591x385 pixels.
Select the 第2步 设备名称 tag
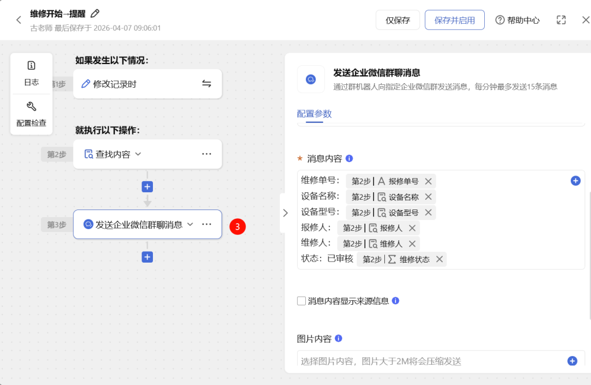pyautogui.click(x=391, y=197)
